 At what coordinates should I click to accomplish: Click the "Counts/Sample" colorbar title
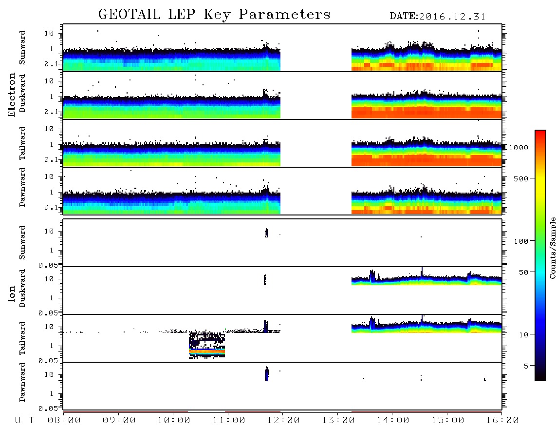pos(552,248)
